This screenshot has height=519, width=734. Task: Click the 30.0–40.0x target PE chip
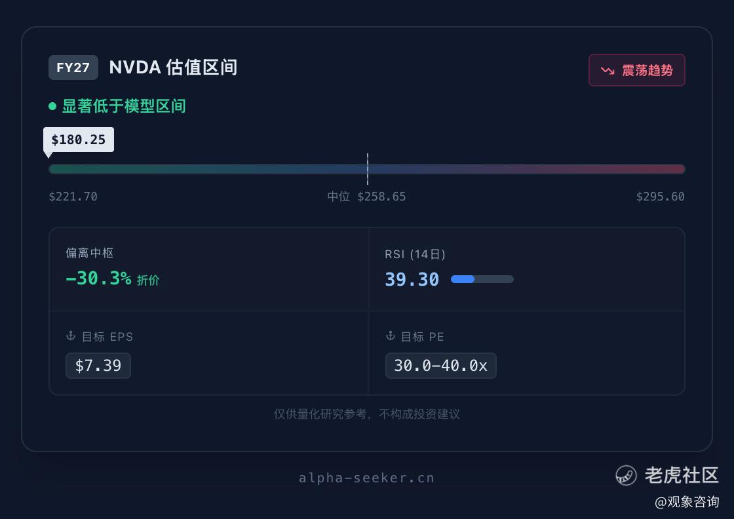tap(441, 366)
